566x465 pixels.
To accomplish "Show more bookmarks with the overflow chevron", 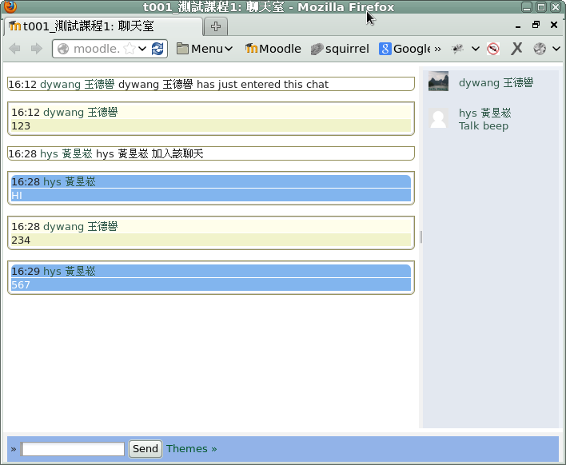I will click(x=437, y=49).
